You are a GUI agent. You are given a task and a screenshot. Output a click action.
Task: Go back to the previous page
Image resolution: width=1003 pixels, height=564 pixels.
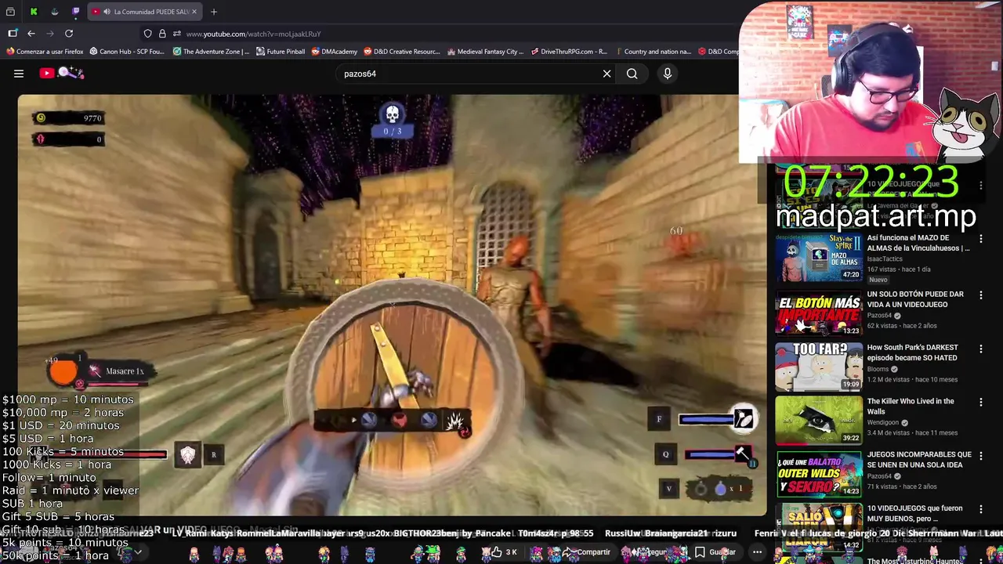coord(31,34)
